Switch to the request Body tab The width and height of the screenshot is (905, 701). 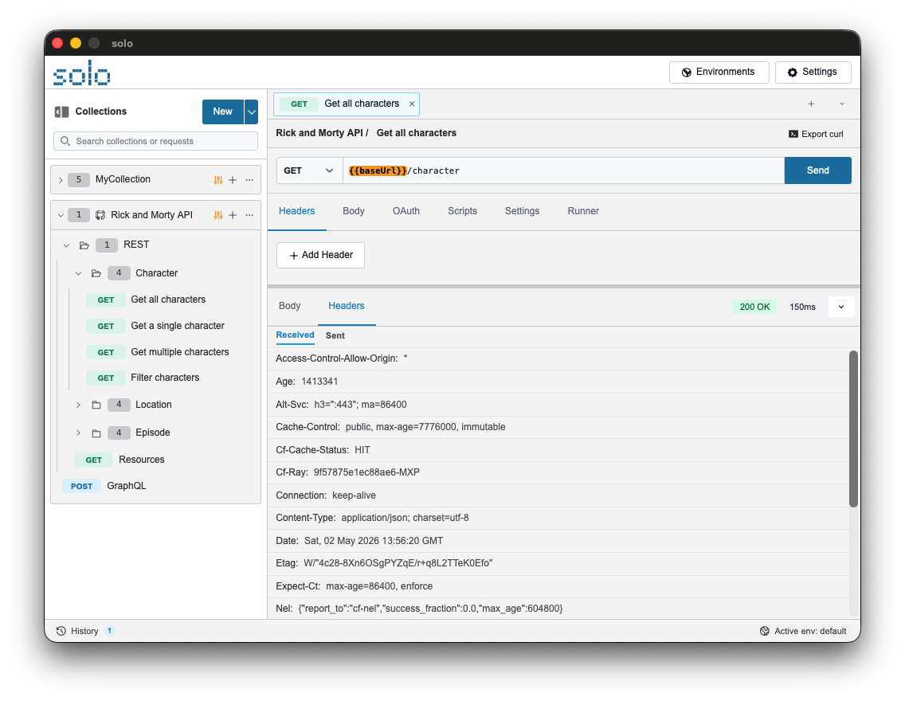[353, 211]
